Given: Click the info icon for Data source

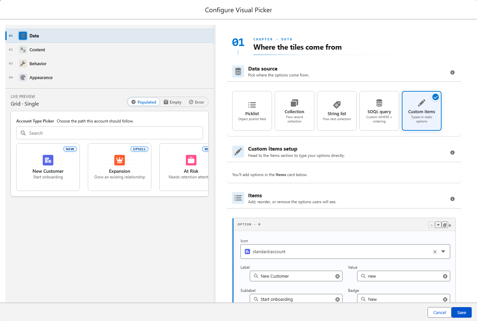Looking at the screenshot, I should tap(452, 72).
